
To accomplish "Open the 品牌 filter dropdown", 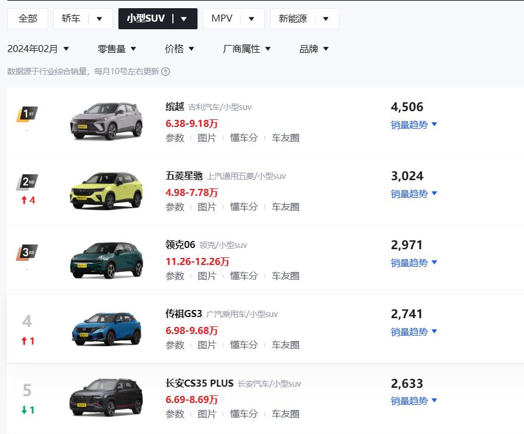I will click(314, 49).
